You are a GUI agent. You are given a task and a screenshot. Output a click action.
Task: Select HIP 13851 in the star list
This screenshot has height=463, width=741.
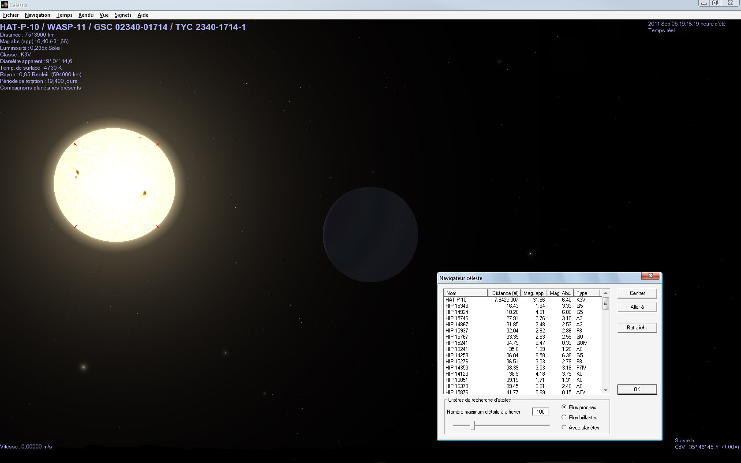[523, 380]
